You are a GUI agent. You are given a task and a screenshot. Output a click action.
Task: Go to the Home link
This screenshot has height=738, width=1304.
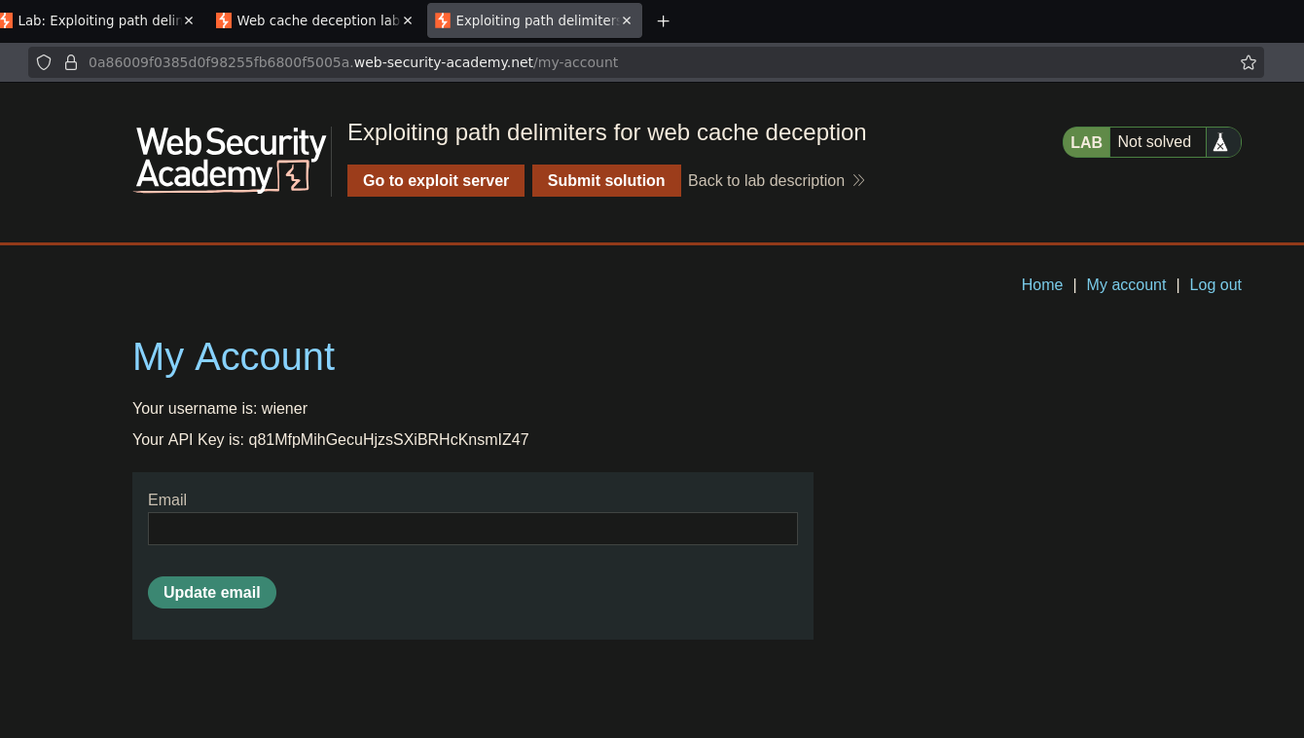[1042, 285]
